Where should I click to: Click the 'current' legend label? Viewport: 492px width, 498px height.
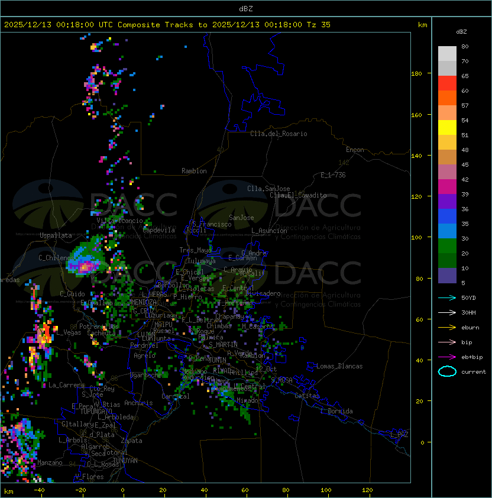pyautogui.click(x=474, y=372)
